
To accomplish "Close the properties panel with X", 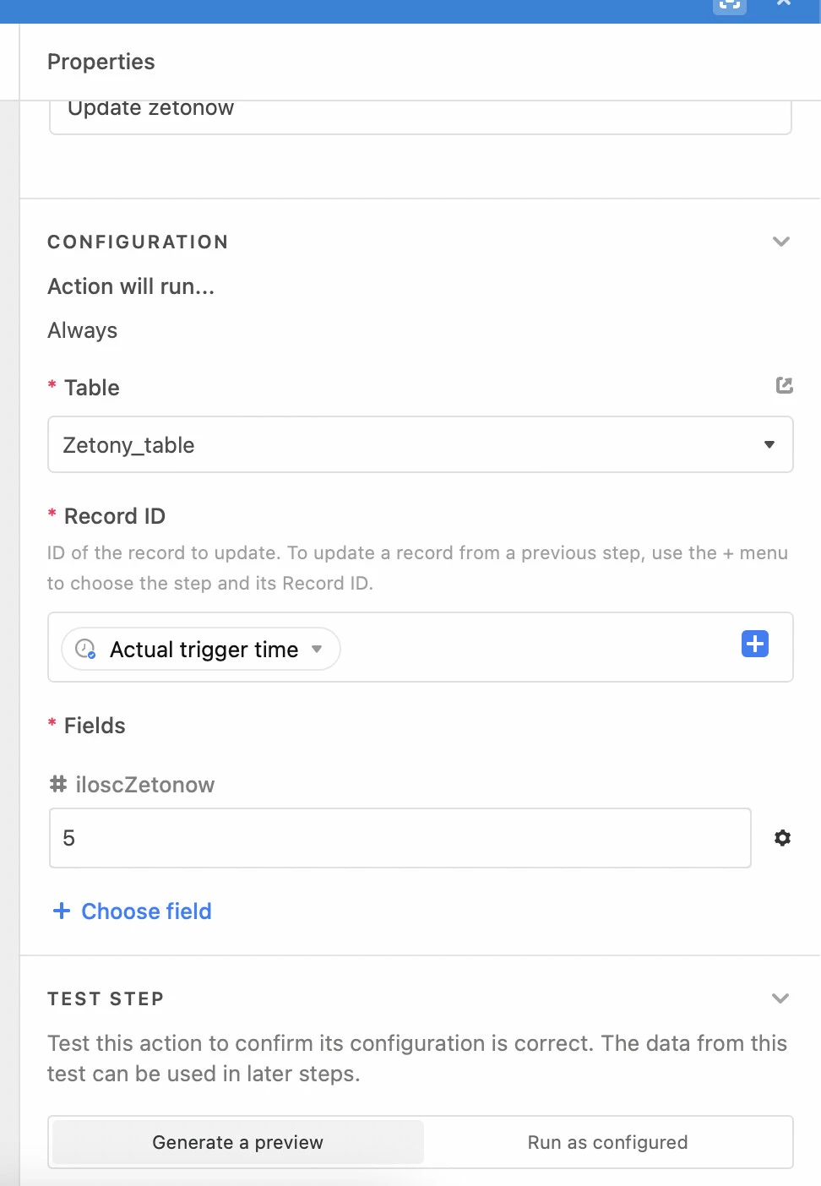I will 784,3.
